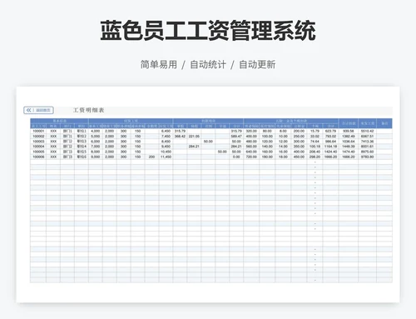Screen dimensions: 416x319
Task: Select the 工资明细表 sheet title
Action: coord(88,110)
